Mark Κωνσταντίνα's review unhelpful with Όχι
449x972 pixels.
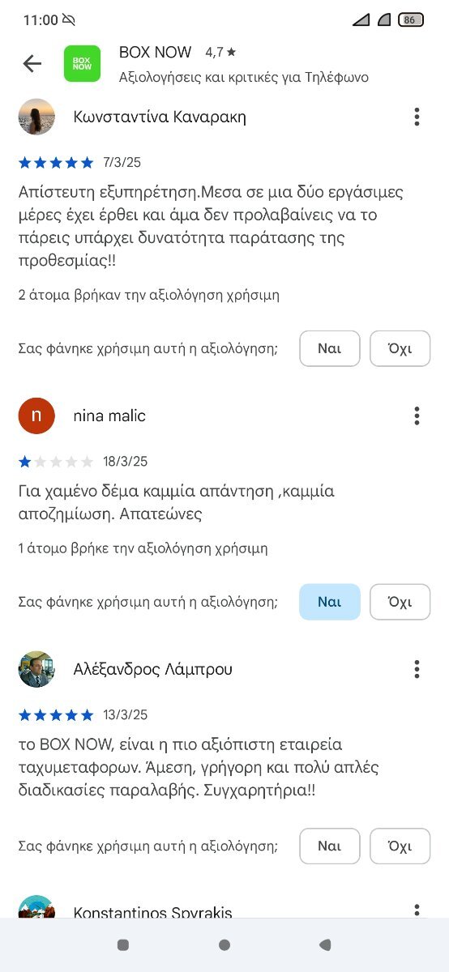(400, 349)
